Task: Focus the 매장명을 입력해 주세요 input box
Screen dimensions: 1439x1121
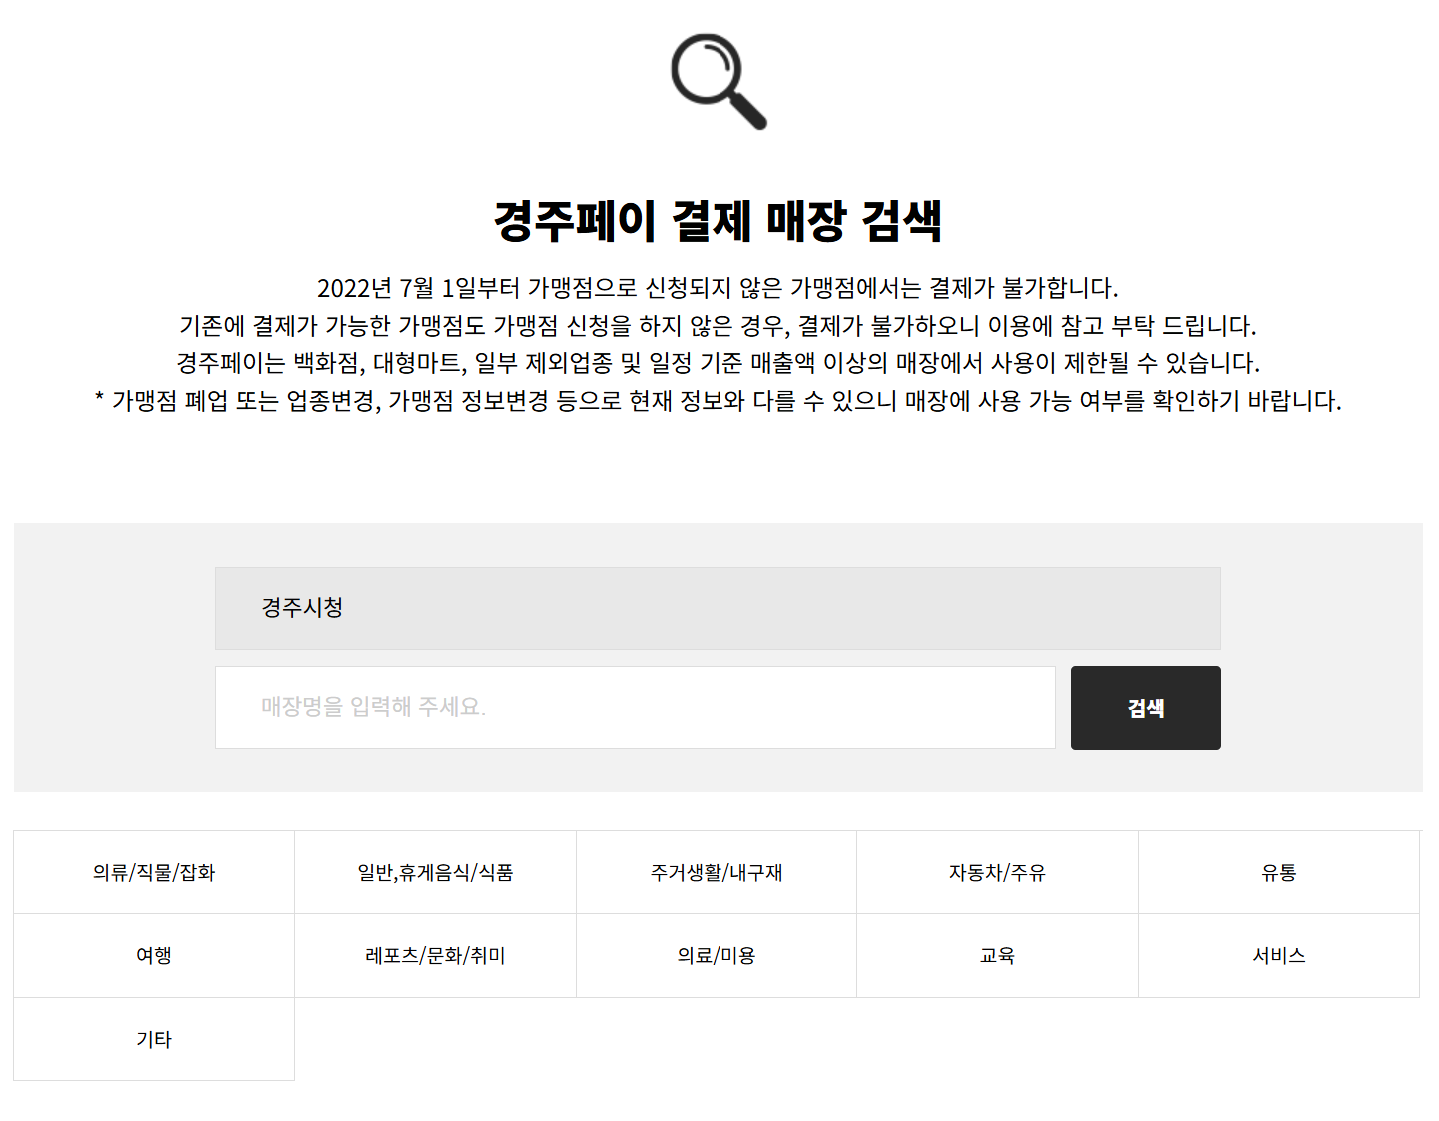Action: 635,707
